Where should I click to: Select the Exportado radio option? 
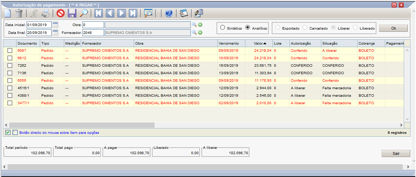278,27
